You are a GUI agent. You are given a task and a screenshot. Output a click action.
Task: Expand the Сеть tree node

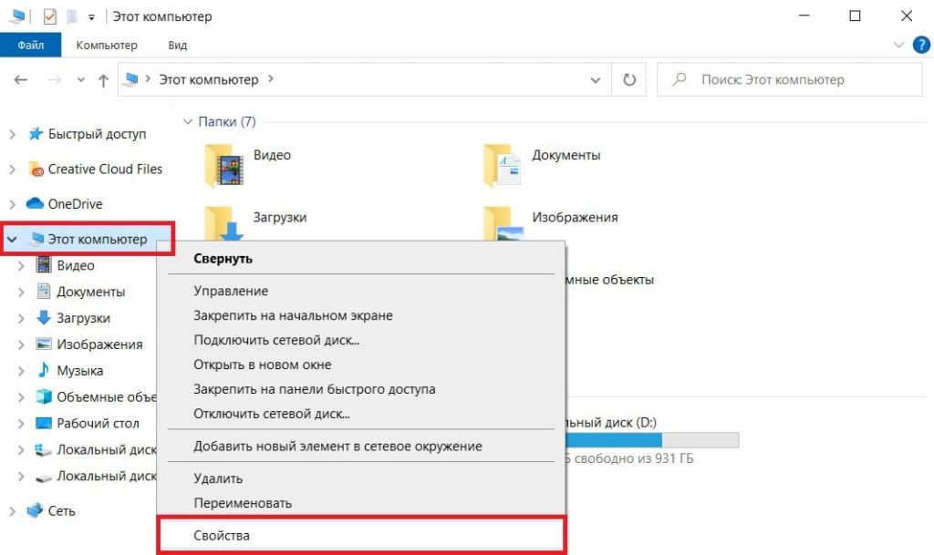(x=12, y=511)
